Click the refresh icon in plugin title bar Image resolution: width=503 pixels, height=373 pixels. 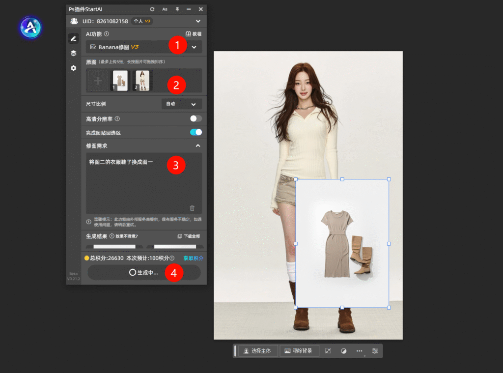click(x=152, y=9)
